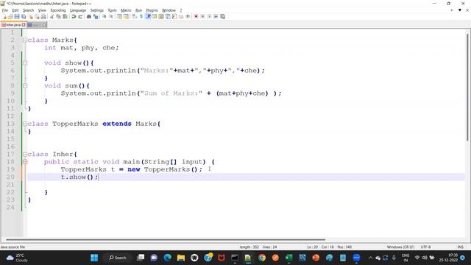This screenshot has width=471, height=265.
Task: Click the Close document toolbar icon
Action: 31,17
